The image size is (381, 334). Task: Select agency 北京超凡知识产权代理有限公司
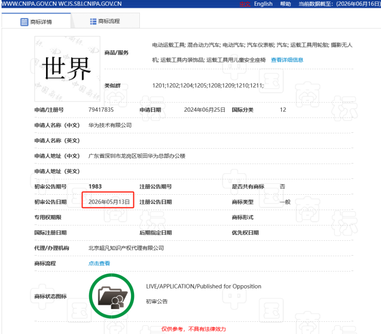126,248
